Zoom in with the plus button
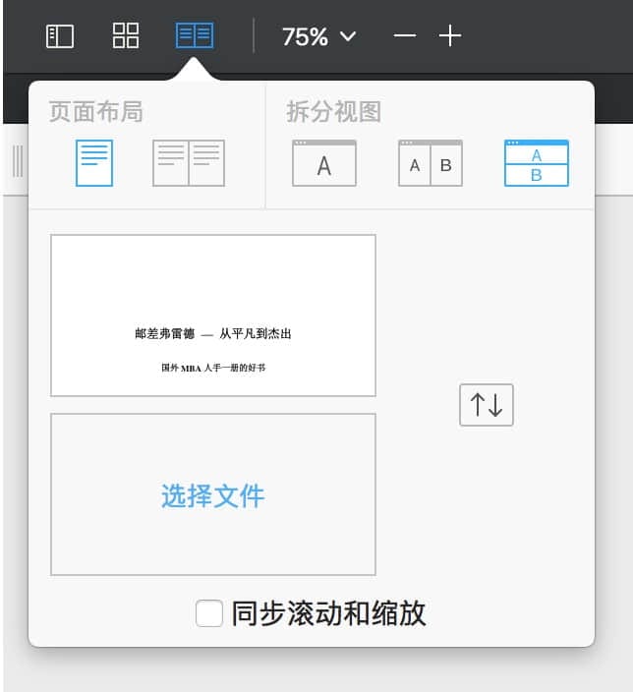Screen dimensions: 633x692 (x=450, y=36)
